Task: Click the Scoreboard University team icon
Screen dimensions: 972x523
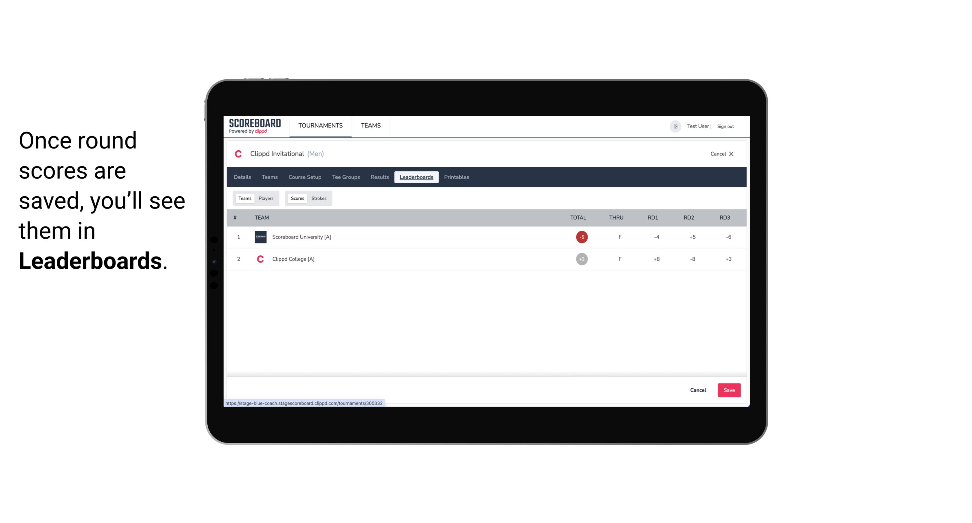Action: [x=261, y=236]
